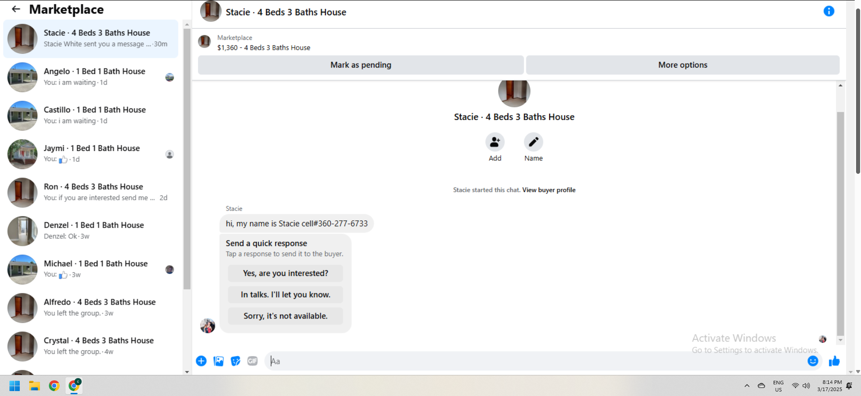Open the ENG US language switcher
Screen dimensions: 861x396
pos(778,386)
